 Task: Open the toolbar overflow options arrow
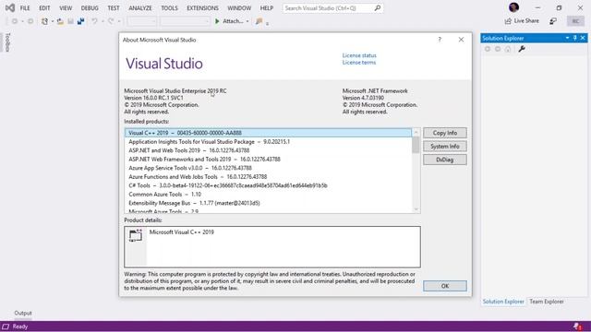click(x=267, y=23)
